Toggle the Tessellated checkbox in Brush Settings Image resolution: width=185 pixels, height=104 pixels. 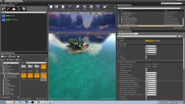[146, 58]
